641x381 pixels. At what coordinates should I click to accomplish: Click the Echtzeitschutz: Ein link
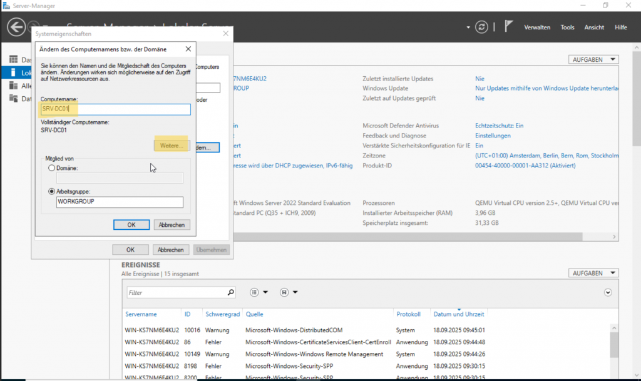click(x=499, y=126)
